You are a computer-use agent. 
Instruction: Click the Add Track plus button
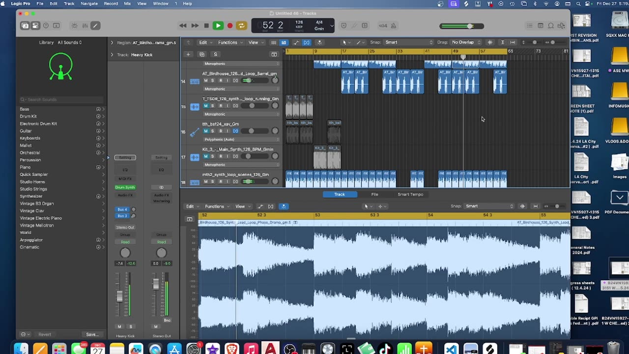tap(188, 54)
